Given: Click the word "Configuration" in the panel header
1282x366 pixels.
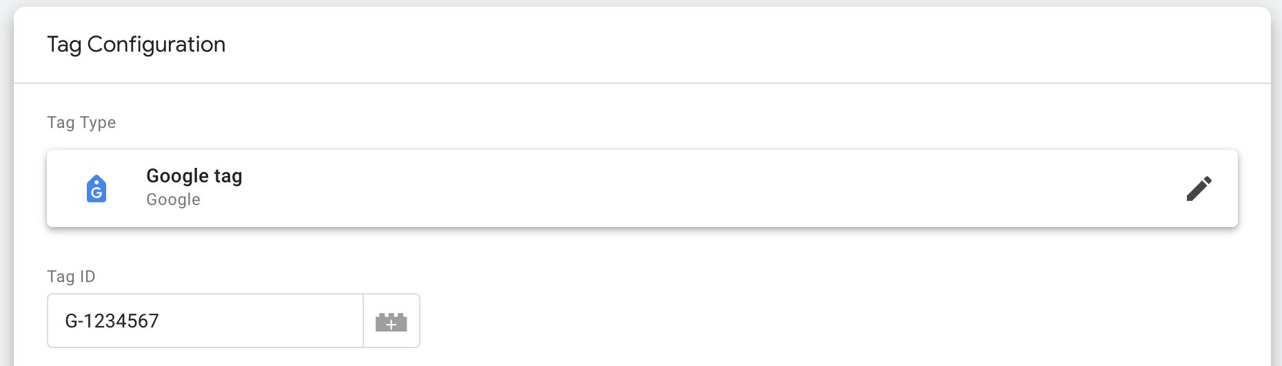Looking at the screenshot, I should (156, 45).
